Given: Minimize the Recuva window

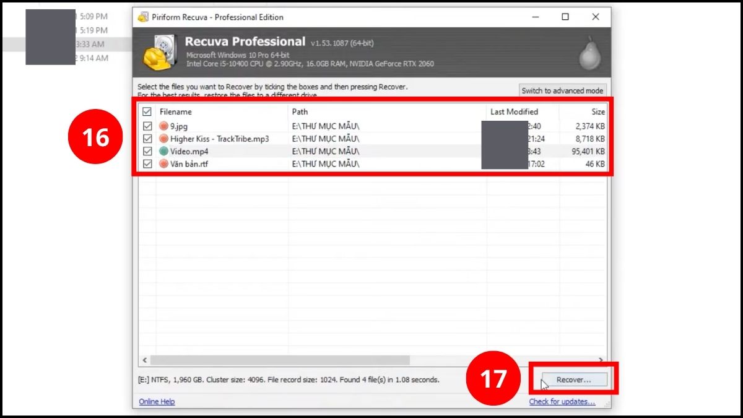Looking at the screenshot, I should pos(534,17).
